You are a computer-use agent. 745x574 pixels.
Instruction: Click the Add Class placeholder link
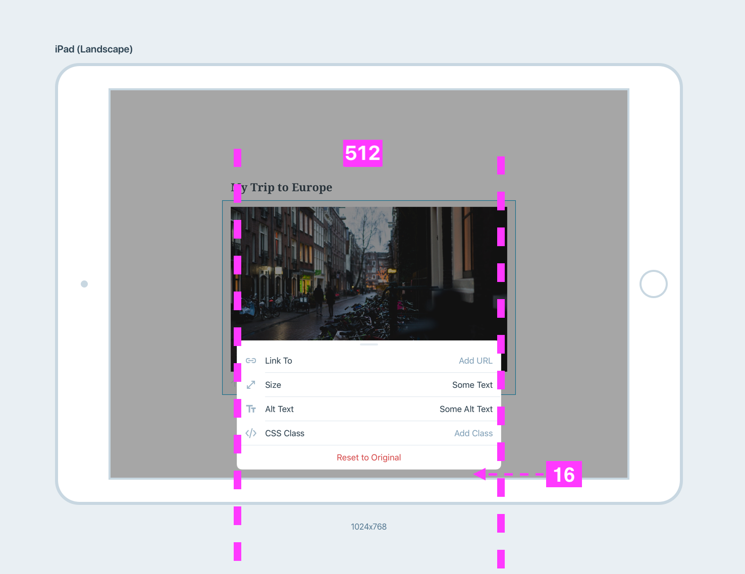pos(473,433)
